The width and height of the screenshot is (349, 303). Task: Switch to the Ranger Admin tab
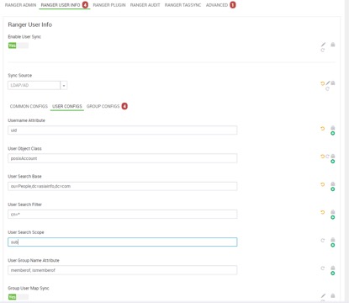pos(20,5)
